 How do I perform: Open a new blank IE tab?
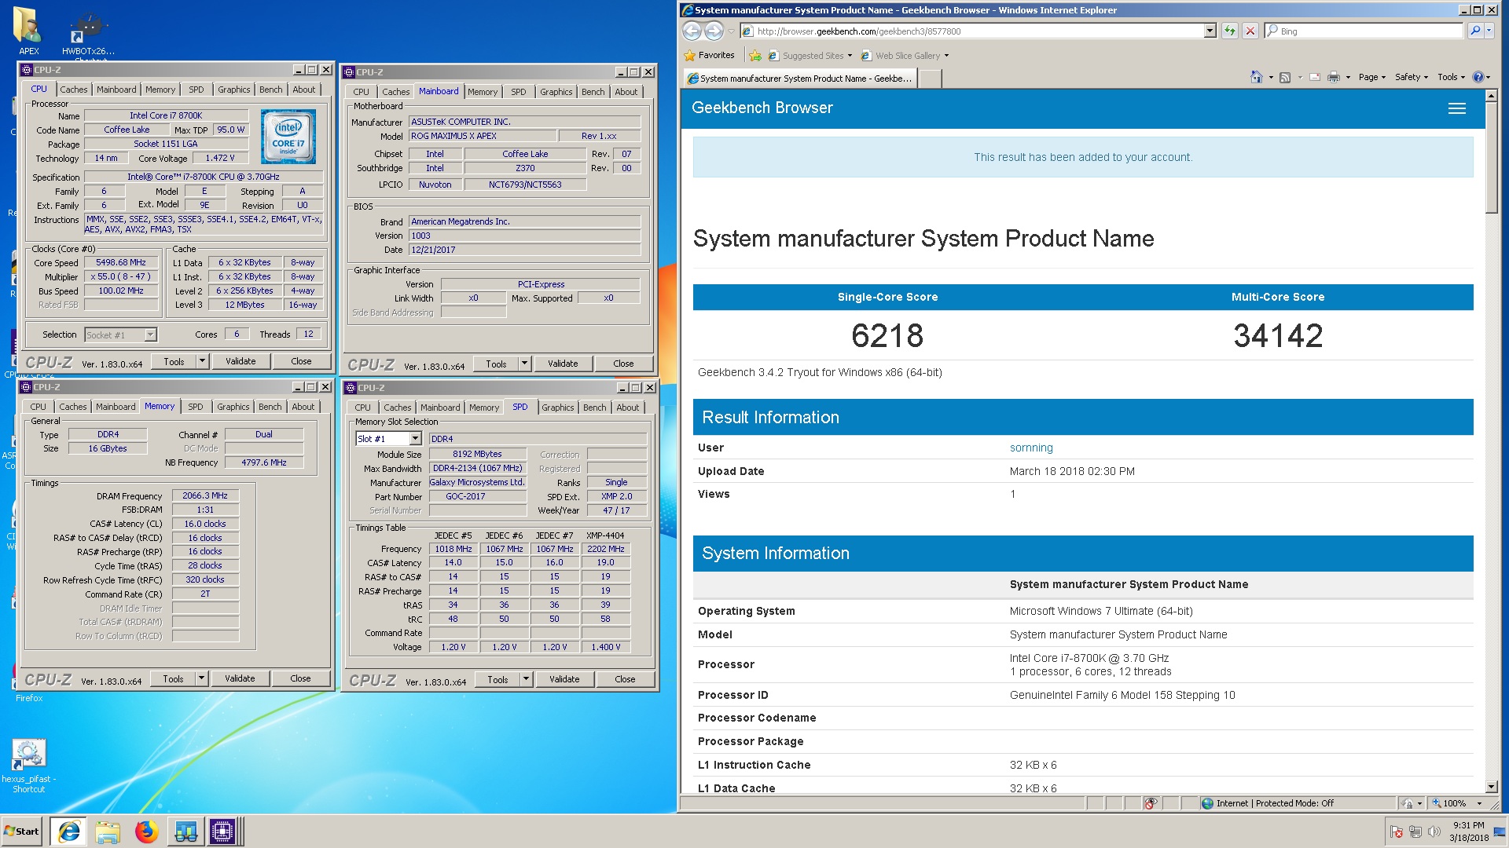[x=930, y=79]
